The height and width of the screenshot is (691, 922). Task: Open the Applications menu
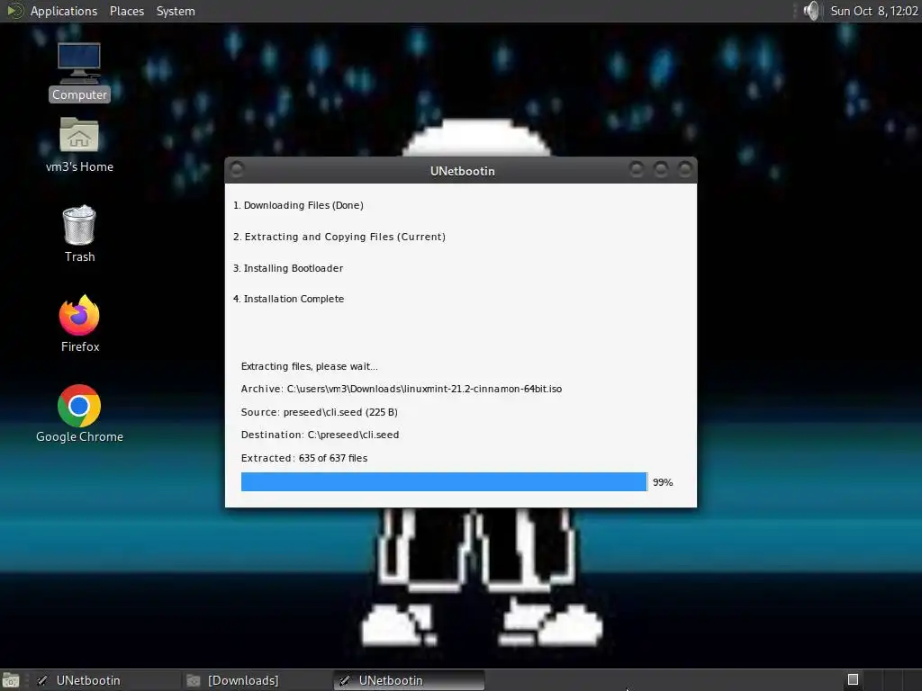coord(64,11)
